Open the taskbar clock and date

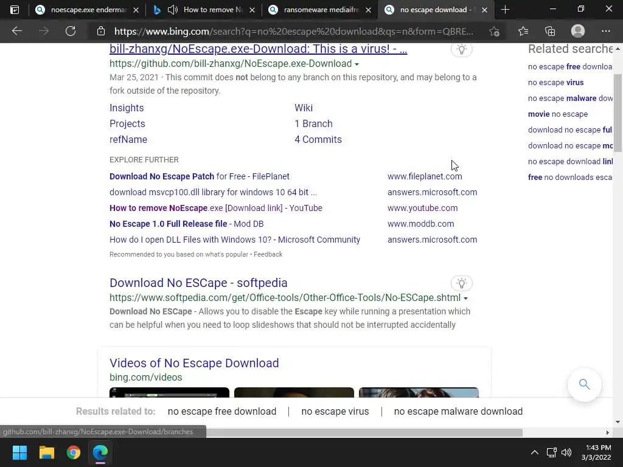point(597,452)
